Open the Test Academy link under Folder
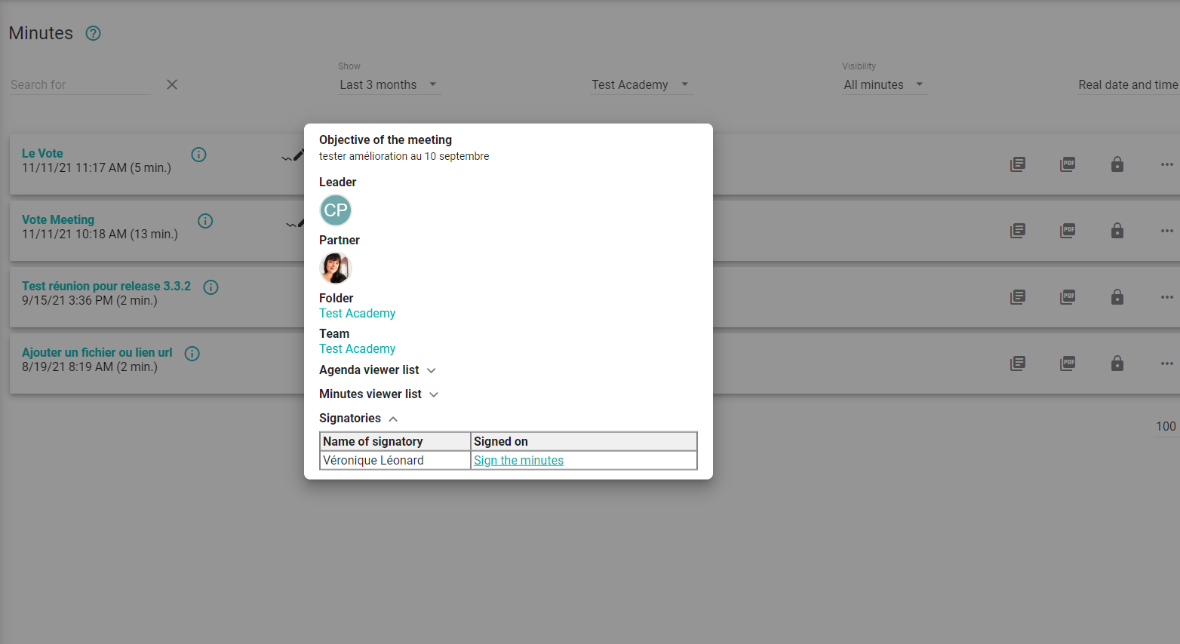Image resolution: width=1180 pixels, height=644 pixels. click(x=357, y=314)
